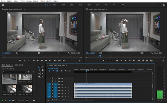Click the project panel icon size slider

(x=20, y=101)
